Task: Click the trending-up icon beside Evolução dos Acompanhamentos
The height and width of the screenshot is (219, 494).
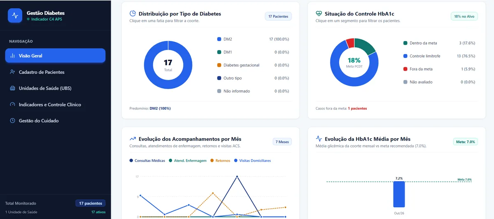Action: click(x=133, y=139)
